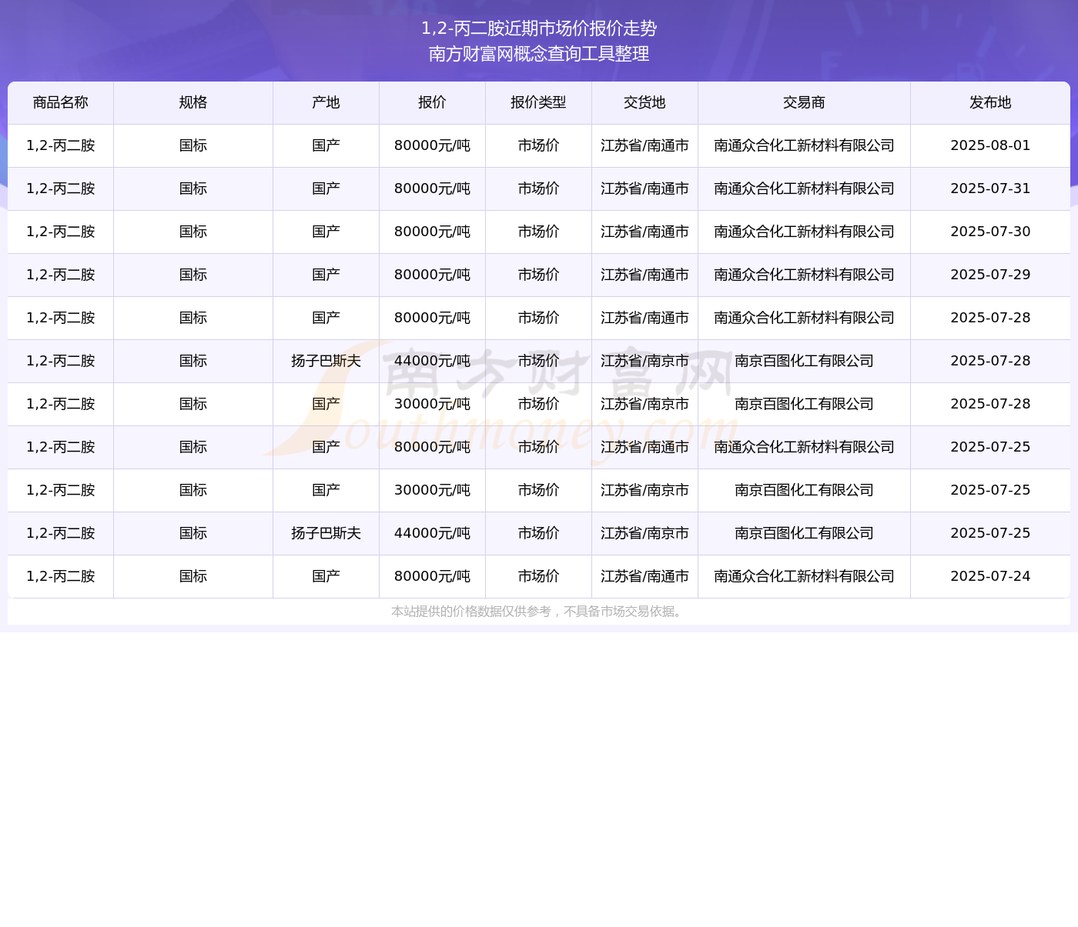The width and height of the screenshot is (1078, 927).
Task: Click "江苏省/南通市" in the 2025-07-29 row
Action: tap(645, 275)
